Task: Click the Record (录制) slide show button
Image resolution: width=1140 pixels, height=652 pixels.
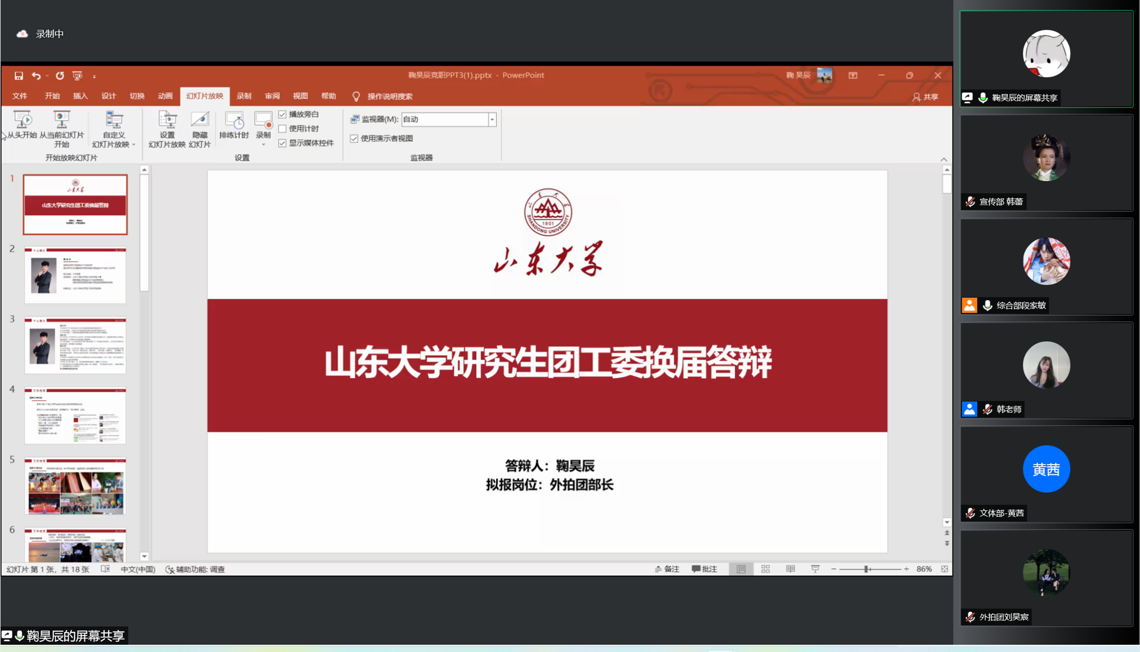Action: 263,124
